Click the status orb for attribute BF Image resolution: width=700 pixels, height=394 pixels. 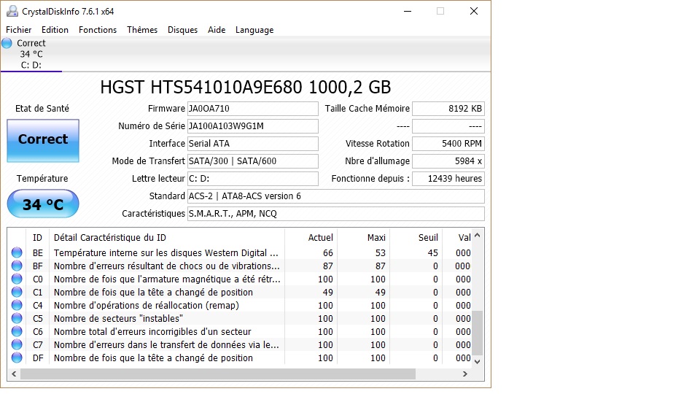[x=17, y=266]
